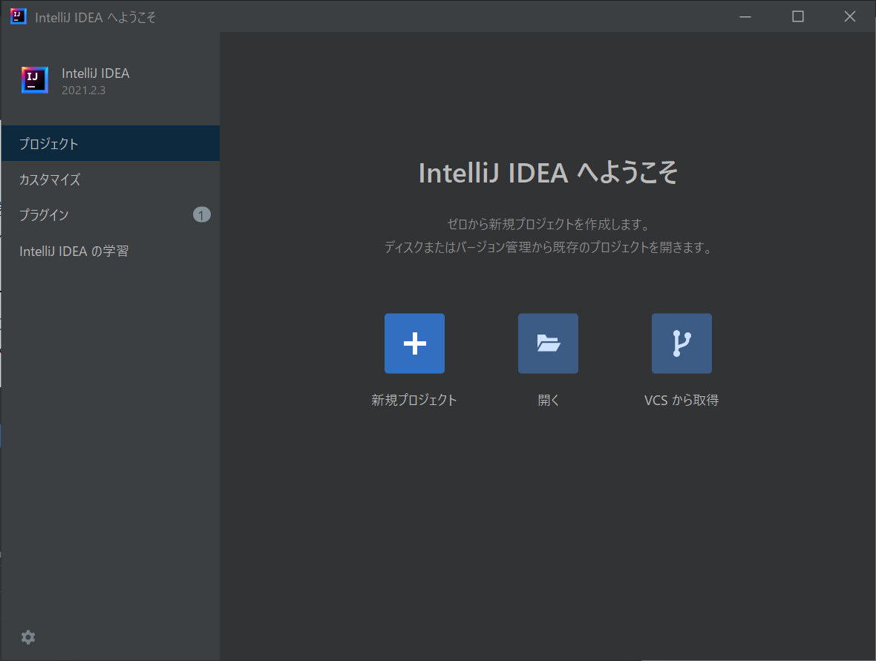Go to the IntelliJ IDEA の学習 tab
876x661 pixels.
click(110, 251)
